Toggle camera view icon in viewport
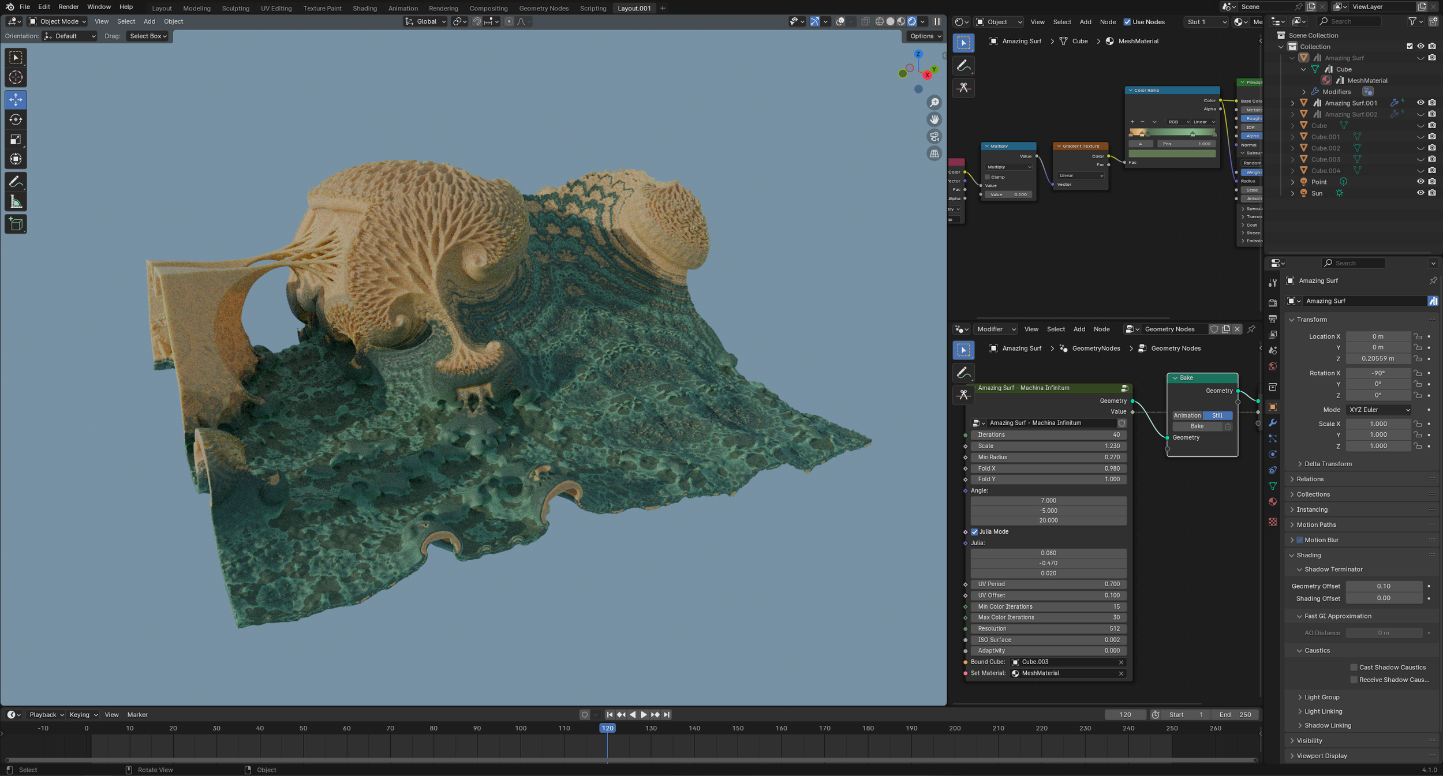1443x776 pixels. tap(934, 136)
